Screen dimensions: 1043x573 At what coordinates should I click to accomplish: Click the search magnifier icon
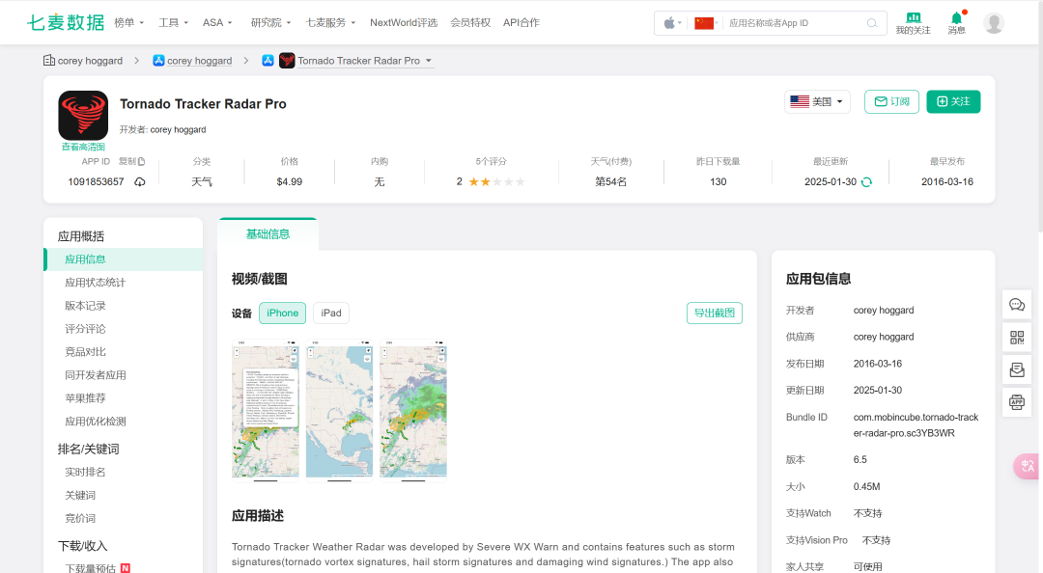point(872,23)
